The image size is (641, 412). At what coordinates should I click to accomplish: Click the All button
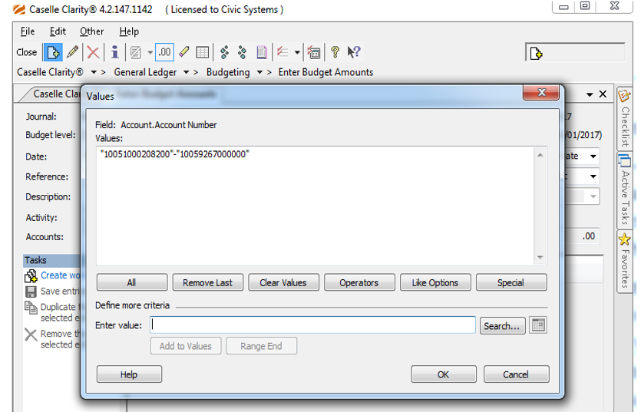click(x=131, y=282)
